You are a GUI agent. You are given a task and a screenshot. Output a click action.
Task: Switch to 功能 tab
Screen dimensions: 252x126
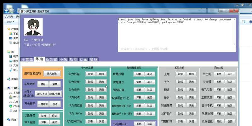coord(73,60)
